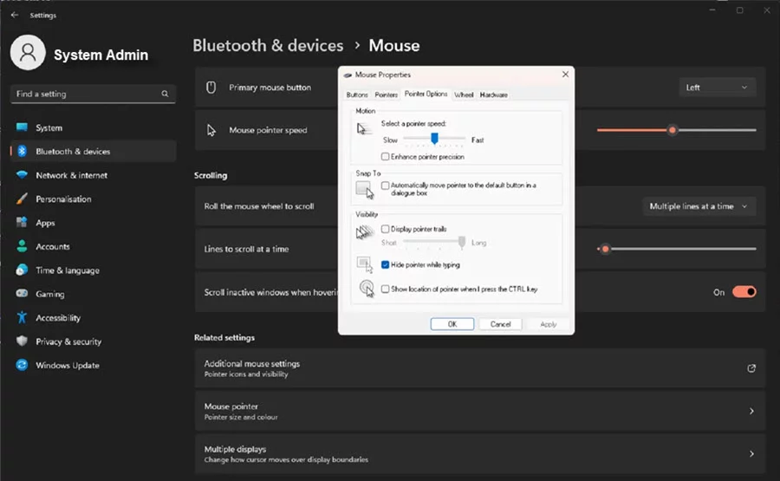This screenshot has height=481, width=780.
Task: Click the Find a setting search box
Action: 93,94
